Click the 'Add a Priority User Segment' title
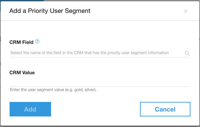200x127 pixels. point(50,11)
